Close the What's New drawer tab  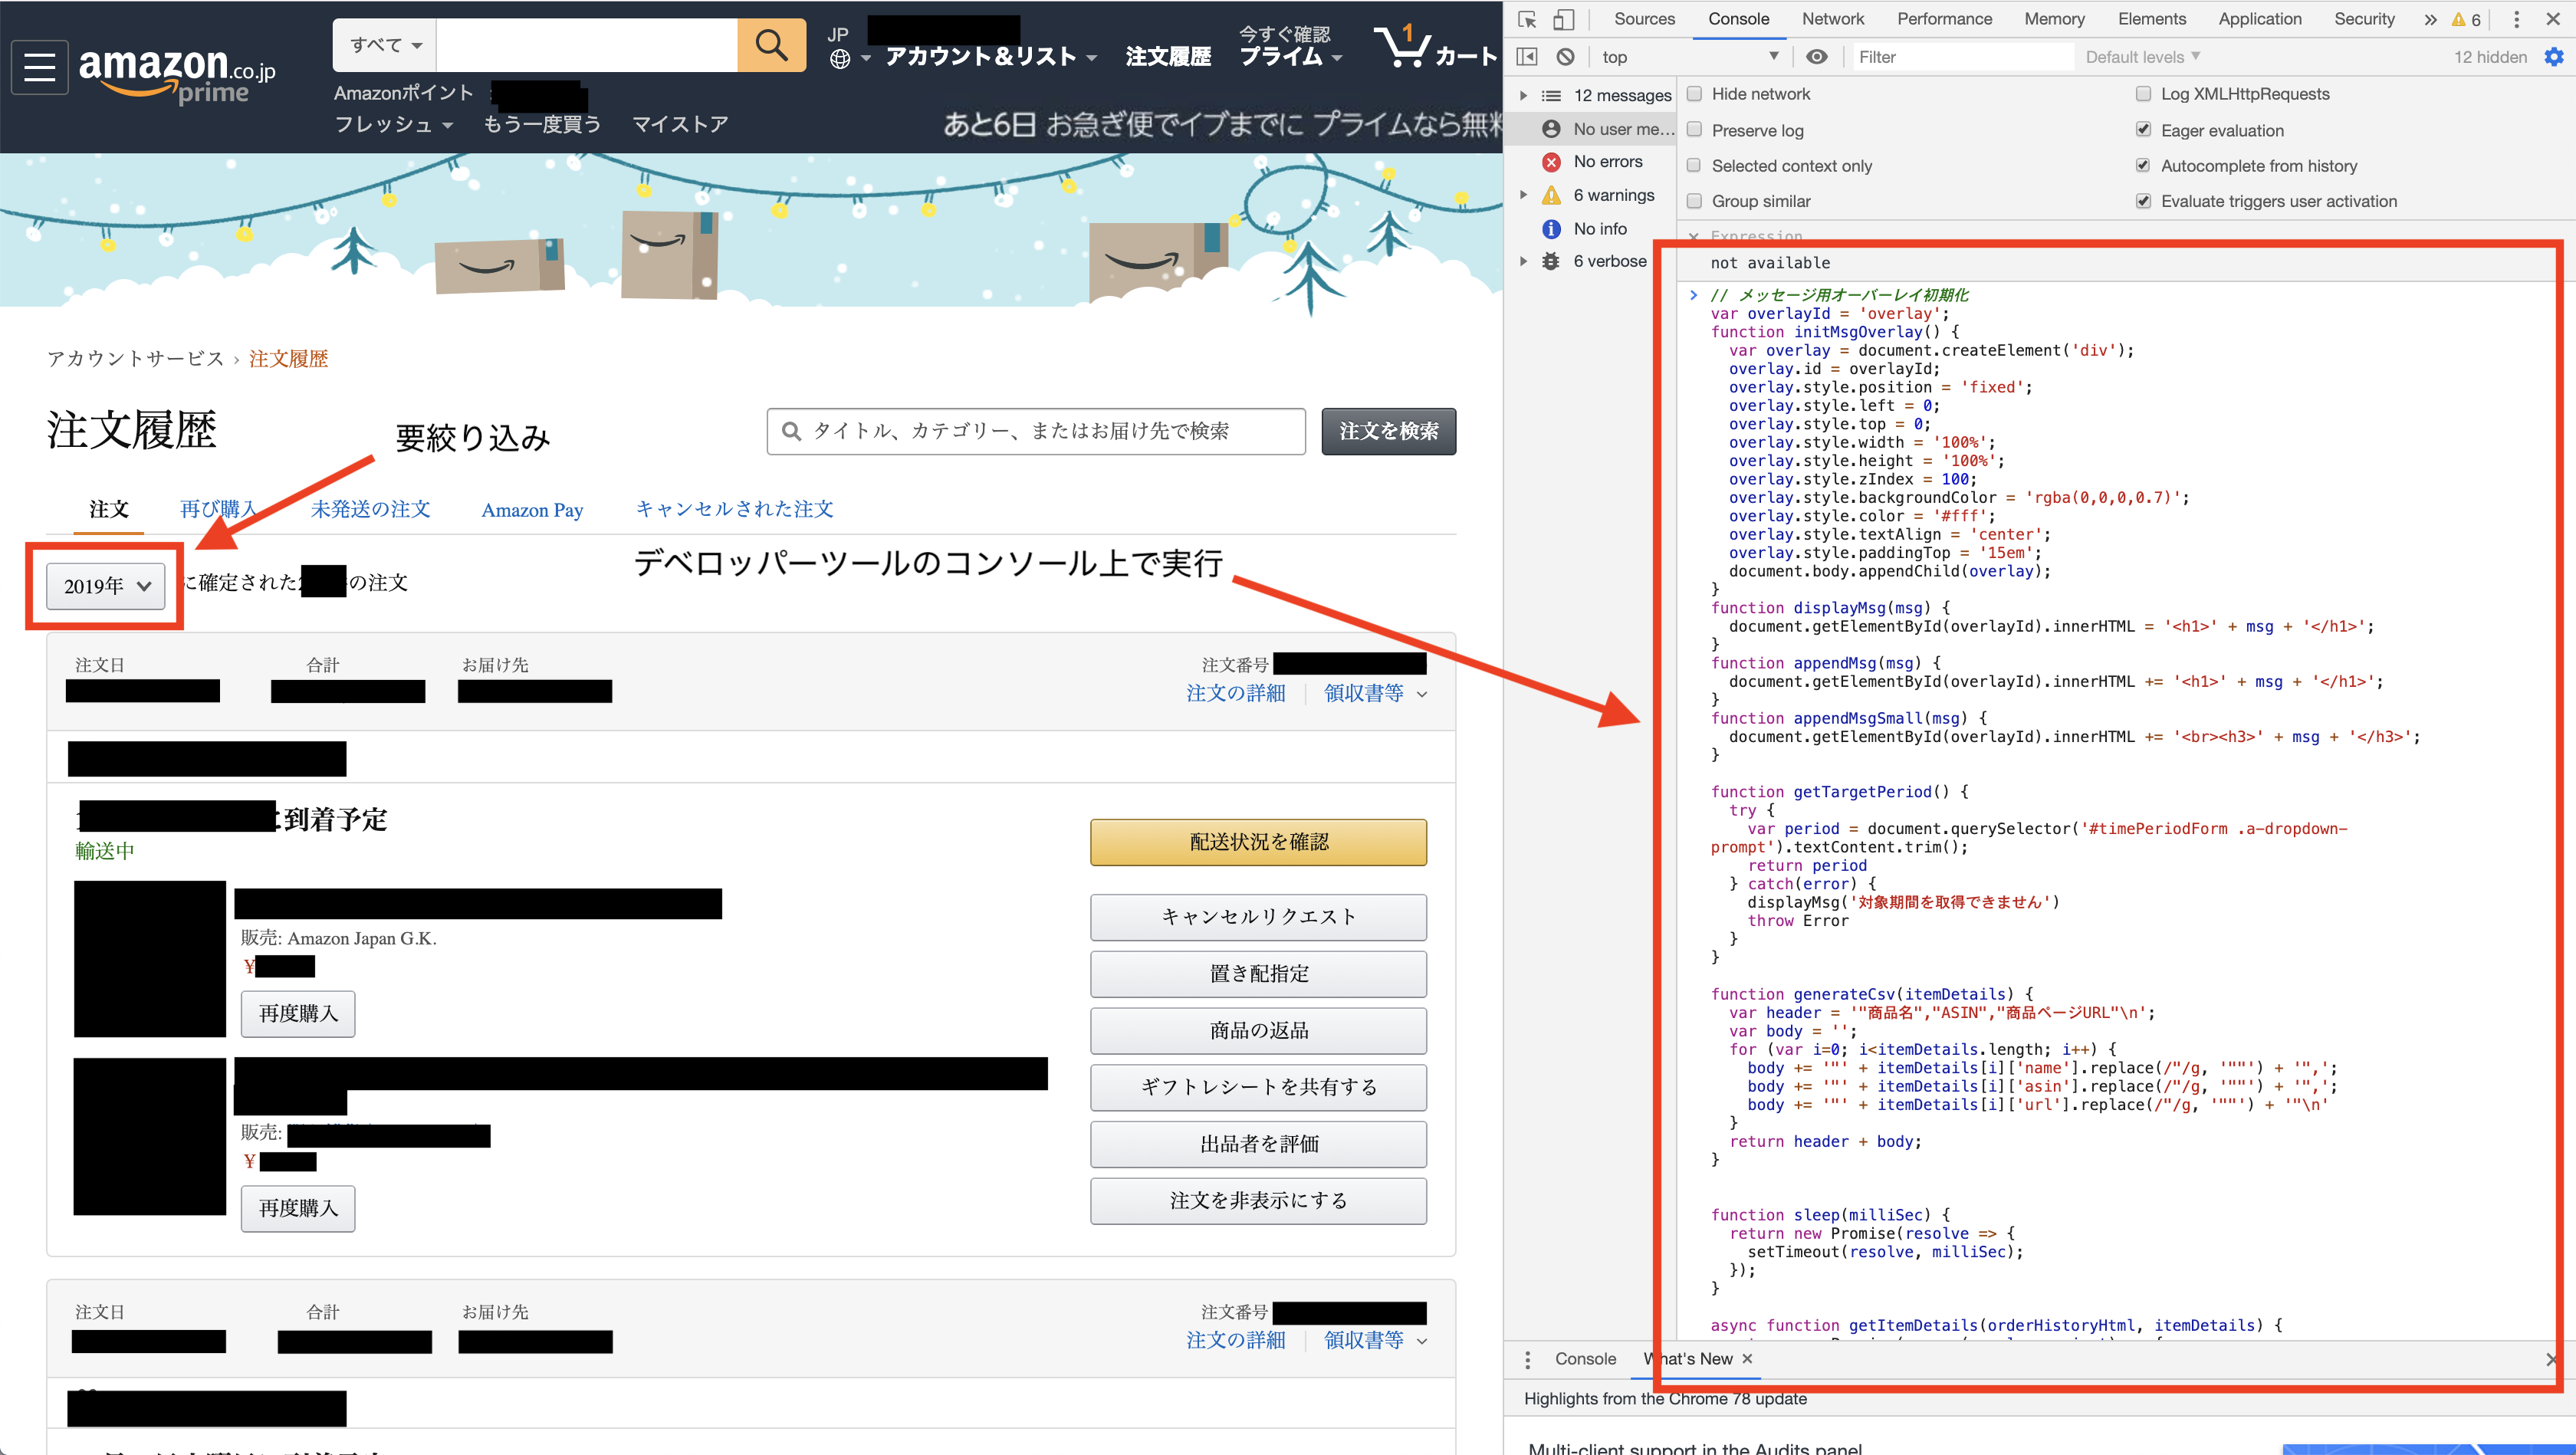[1747, 1359]
